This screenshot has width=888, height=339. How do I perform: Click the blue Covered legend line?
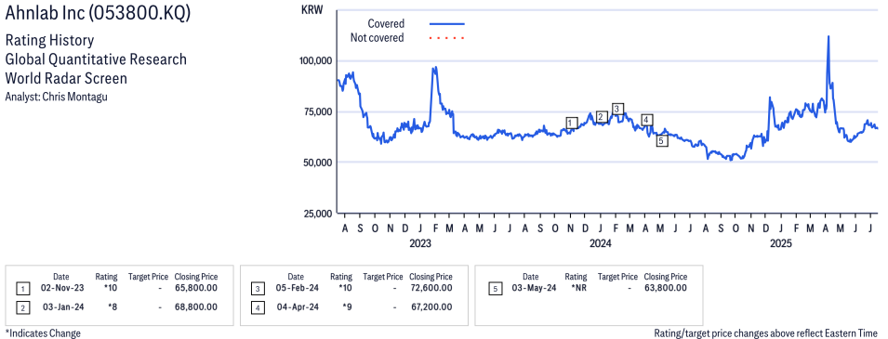pos(447,24)
